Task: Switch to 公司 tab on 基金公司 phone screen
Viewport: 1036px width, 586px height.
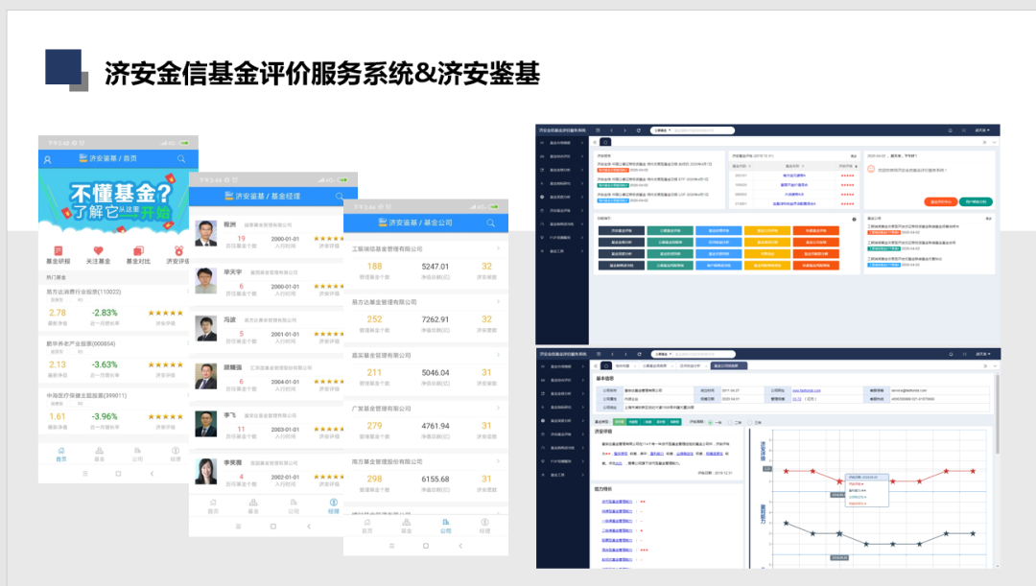Action: coord(446,526)
